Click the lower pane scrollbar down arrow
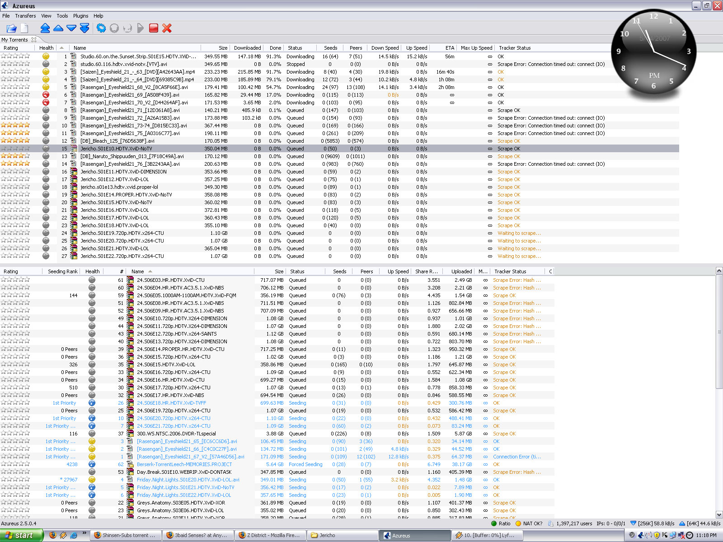Image resolution: width=723 pixels, height=542 pixels. point(719,514)
